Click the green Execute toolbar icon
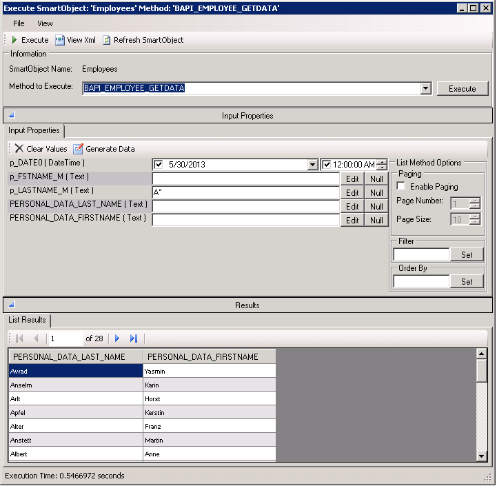The height and width of the screenshot is (486, 497). (14, 40)
